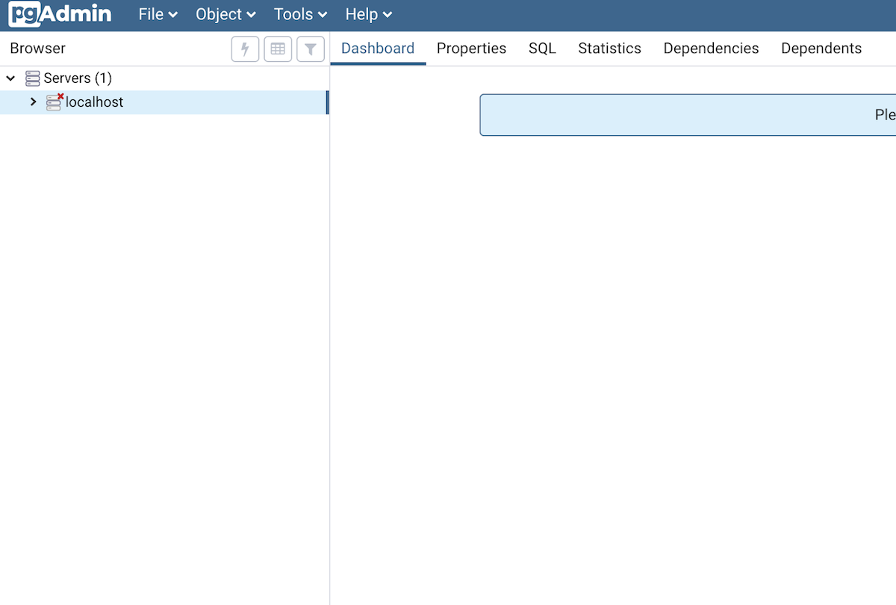
Task: Switch to the Dashboard tab
Action: (378, 49)
